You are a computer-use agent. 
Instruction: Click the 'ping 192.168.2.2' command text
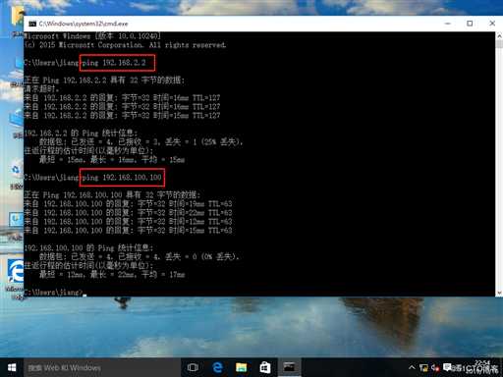(114, 63)
